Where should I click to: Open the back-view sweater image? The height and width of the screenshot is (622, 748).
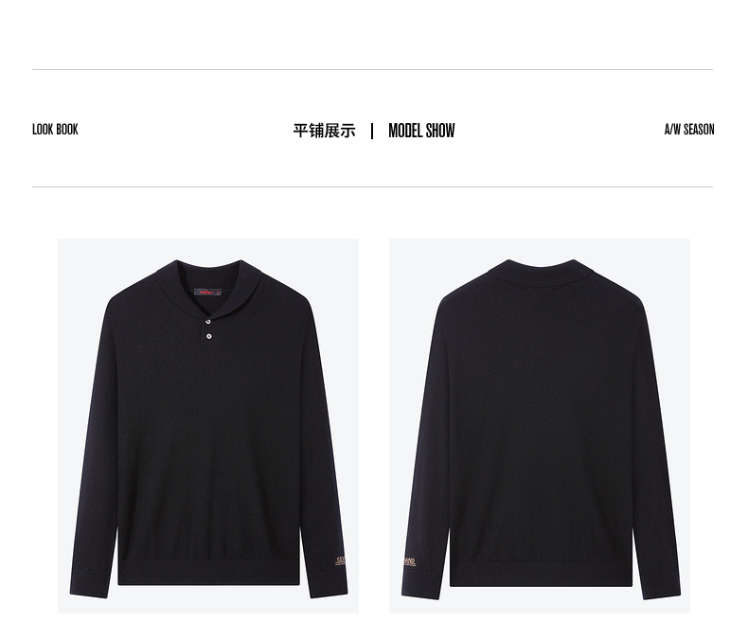pyautogui.click(x=540, y=425)
